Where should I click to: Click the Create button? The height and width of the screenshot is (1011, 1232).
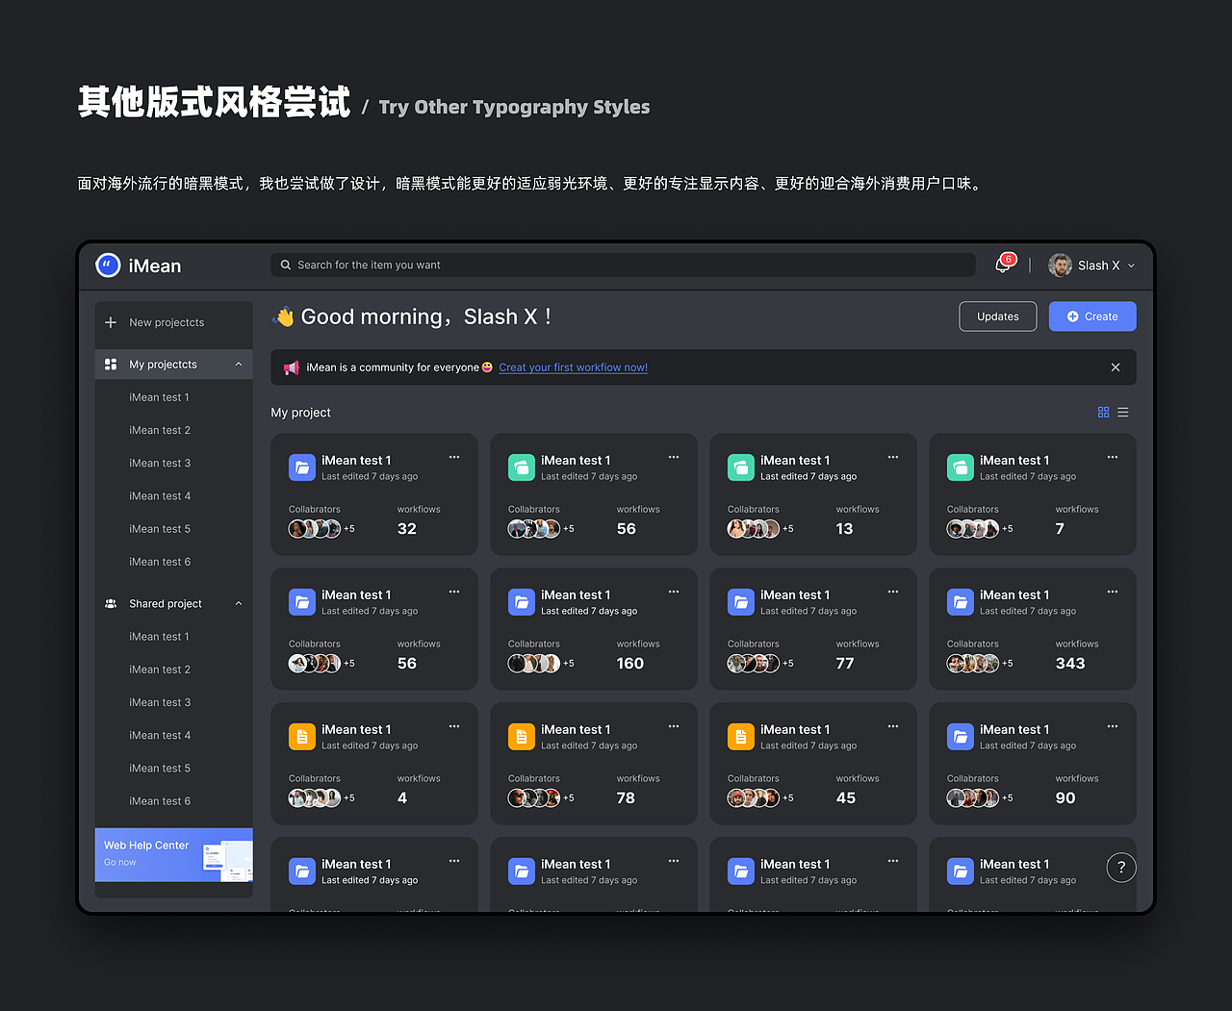pyautogui.click(x=1092, y=316)
